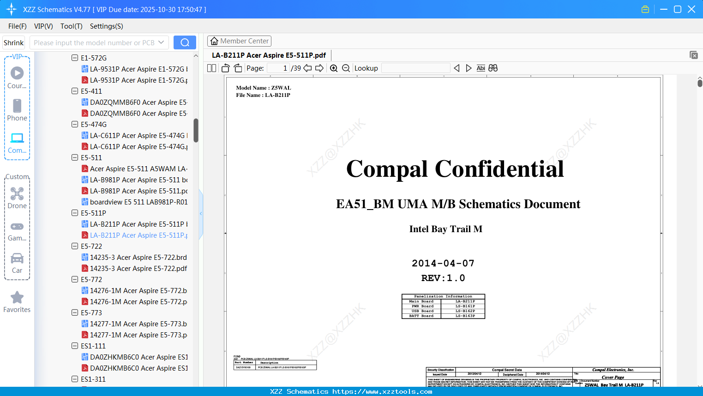703x396 pixels.
Task: Collapse the E5-722 tree node
Action: tap(75, 246)
